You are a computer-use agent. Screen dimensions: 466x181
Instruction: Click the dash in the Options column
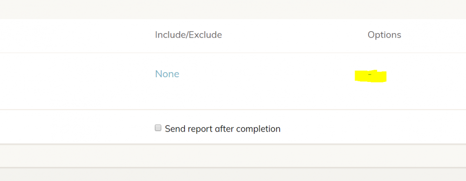pos(370,74)
